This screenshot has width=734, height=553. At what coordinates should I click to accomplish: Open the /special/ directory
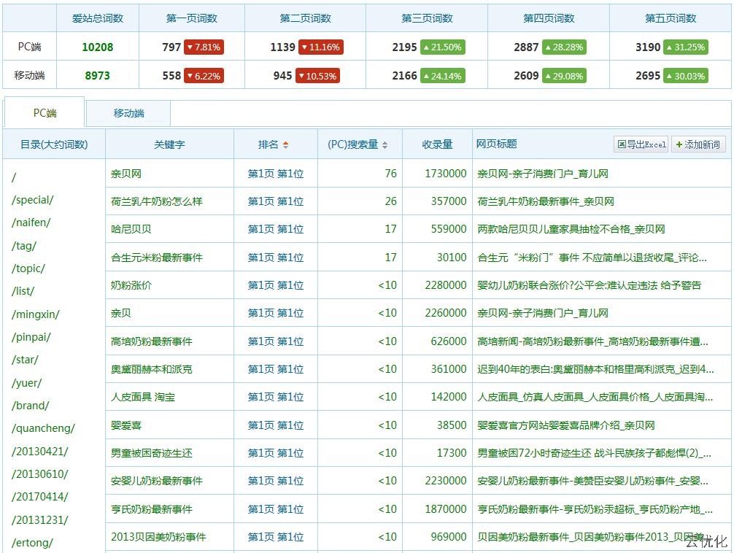(x=33, y=200)
